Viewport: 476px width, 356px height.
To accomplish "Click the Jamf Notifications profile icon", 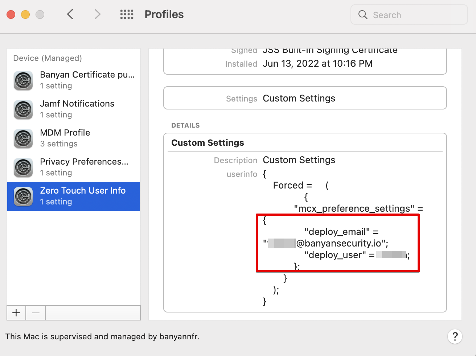I will pos(23,109).
